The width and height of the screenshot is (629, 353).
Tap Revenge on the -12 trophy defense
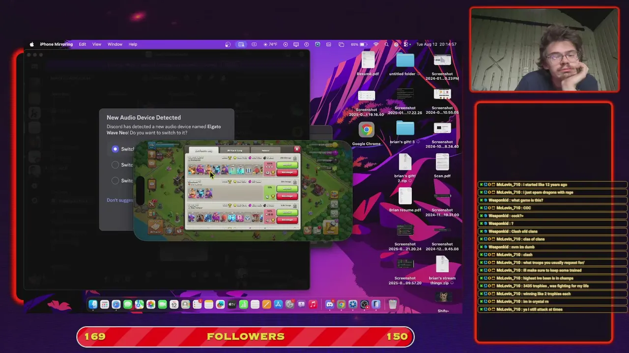click(287, 172)
